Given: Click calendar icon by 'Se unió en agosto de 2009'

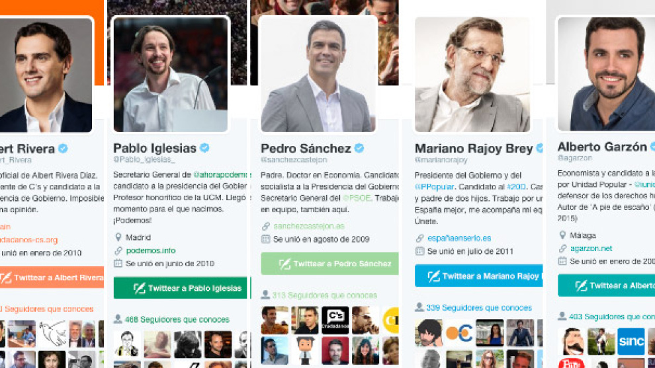Looking at the screenshot, I should [x=265, y=239].
